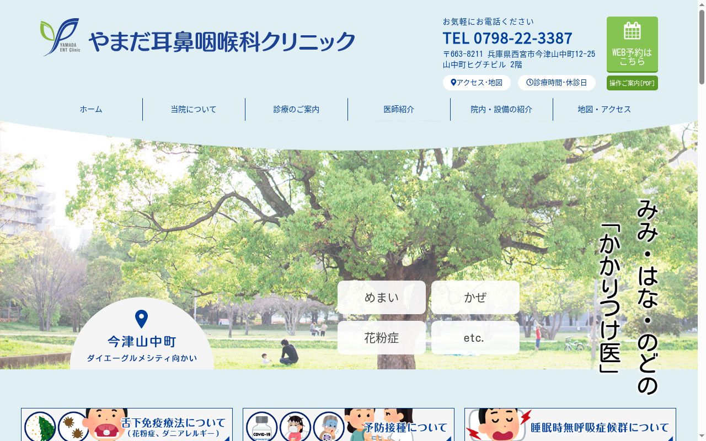
Task: Click the めまい symptom tile
Action: click(x=382, y=298)
